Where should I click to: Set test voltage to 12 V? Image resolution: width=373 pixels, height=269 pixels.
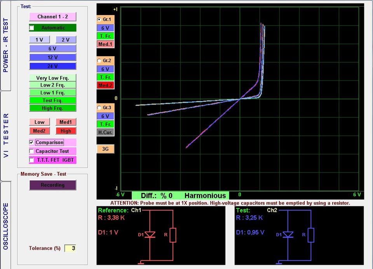pos(52,57)
